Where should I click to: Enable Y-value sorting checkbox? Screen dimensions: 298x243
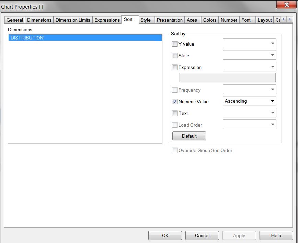pyautogui.click(x=175, y=44)
